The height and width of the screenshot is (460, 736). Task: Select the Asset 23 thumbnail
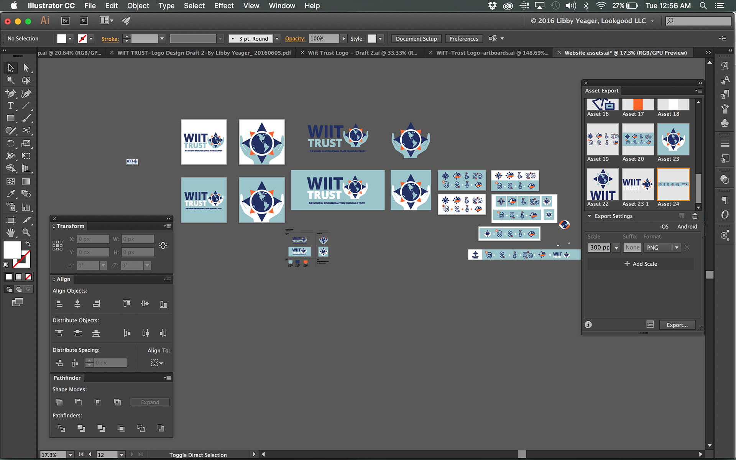pos(673,140)
